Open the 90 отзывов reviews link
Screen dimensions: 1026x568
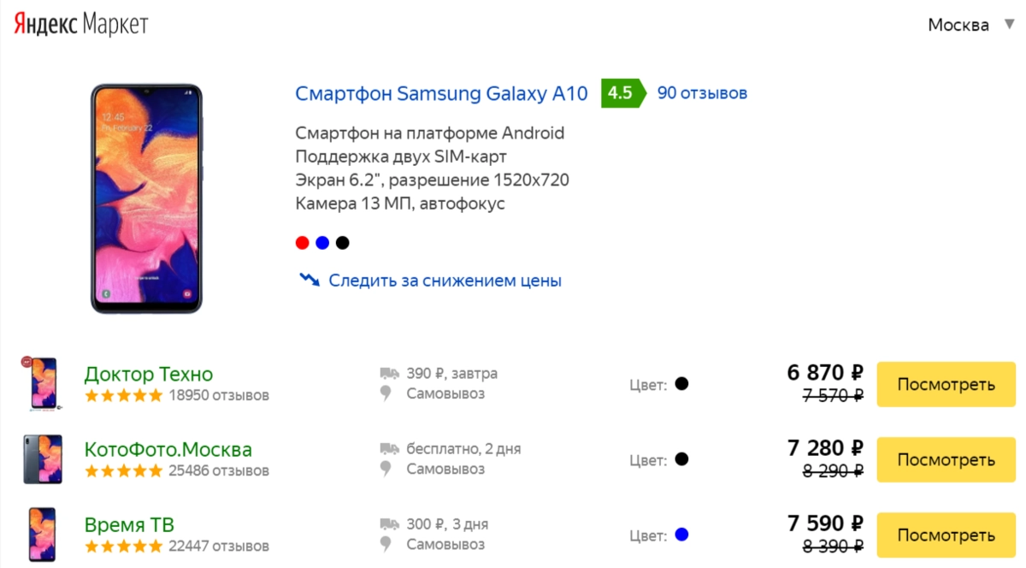pos(702,92)
